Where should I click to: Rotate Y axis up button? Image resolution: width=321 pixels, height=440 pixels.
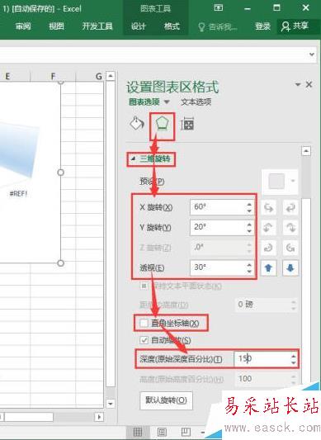(268, 228)
